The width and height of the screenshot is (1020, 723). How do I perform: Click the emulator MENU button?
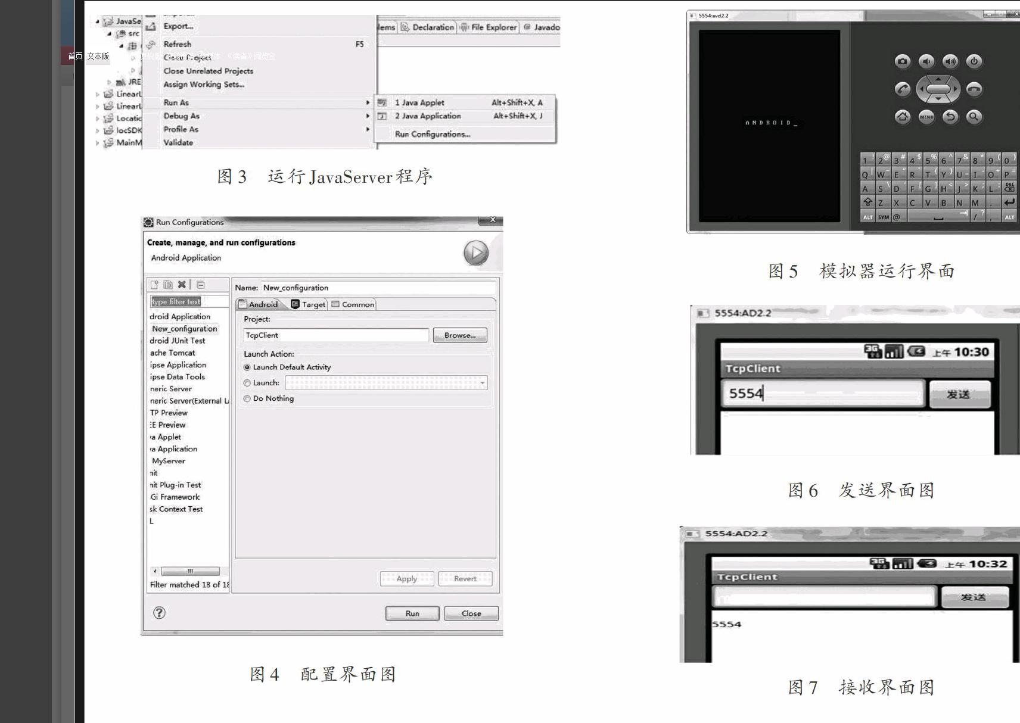click(926, 117)
